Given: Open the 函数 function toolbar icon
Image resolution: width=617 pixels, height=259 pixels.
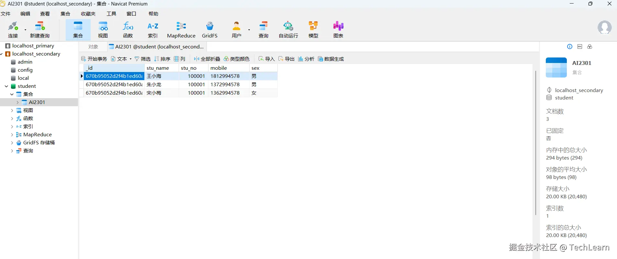Looking at the screenshot, I should pyautogui.click(x=128, y=30).
